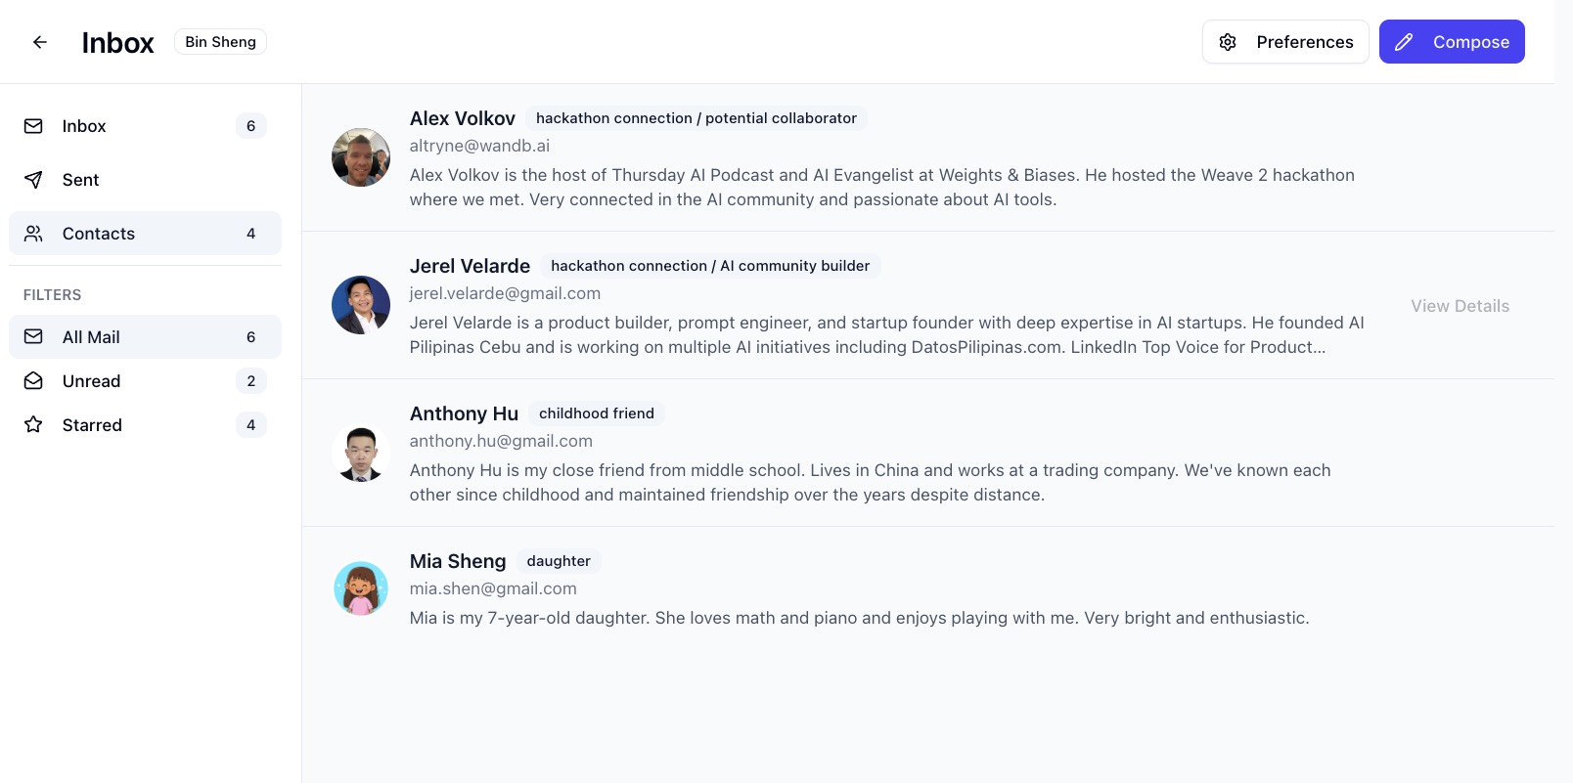Click the All Mail envelope icon
1573x783 pixels.
click(33, 336)
